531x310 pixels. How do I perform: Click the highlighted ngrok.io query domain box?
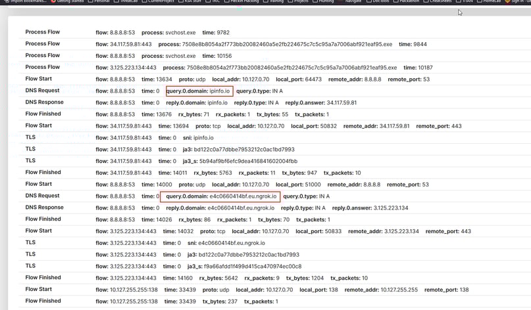[x=220, y=196]
